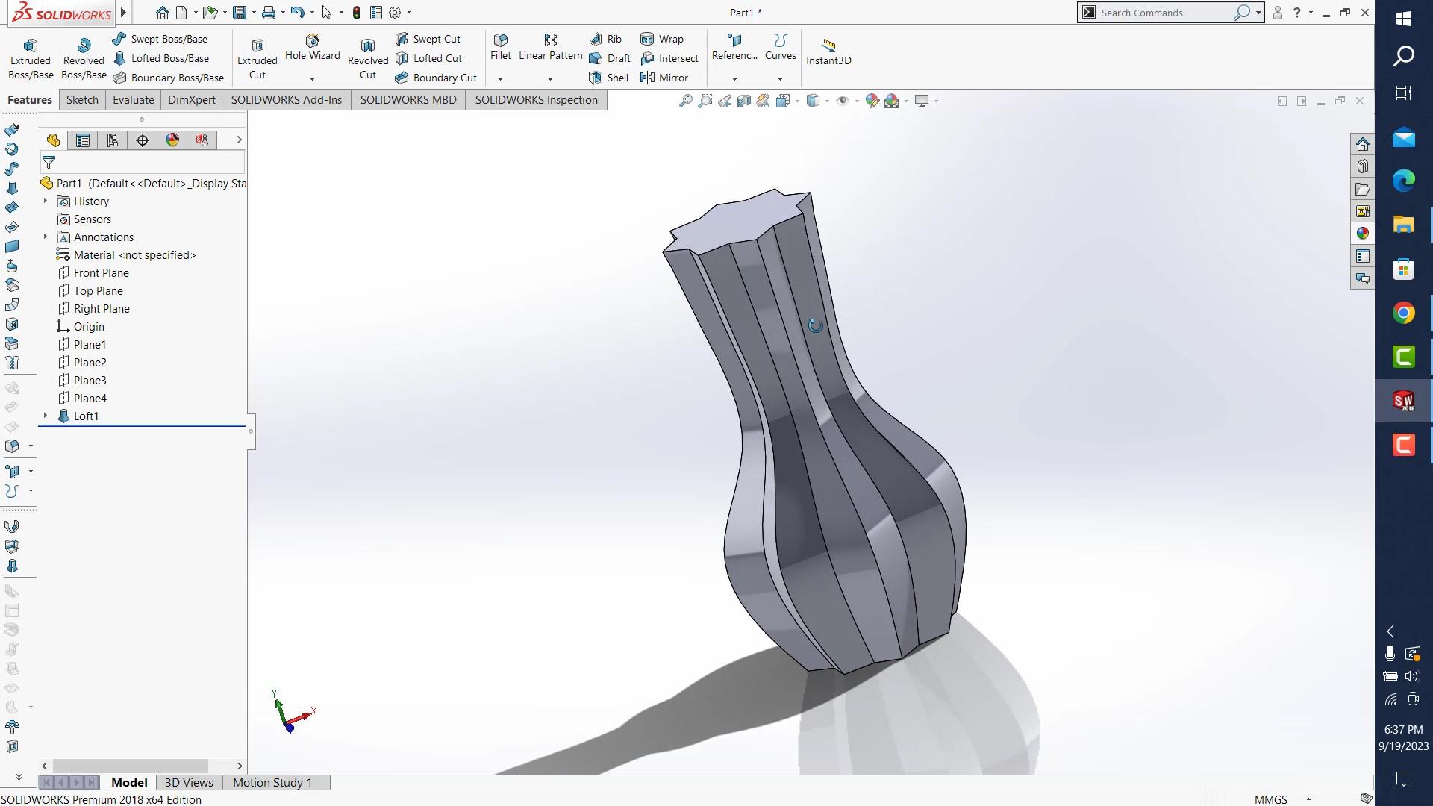Toggle the Instant3D mode
Viewport: 1433px width, 806px height.
(x=828, y=51)
